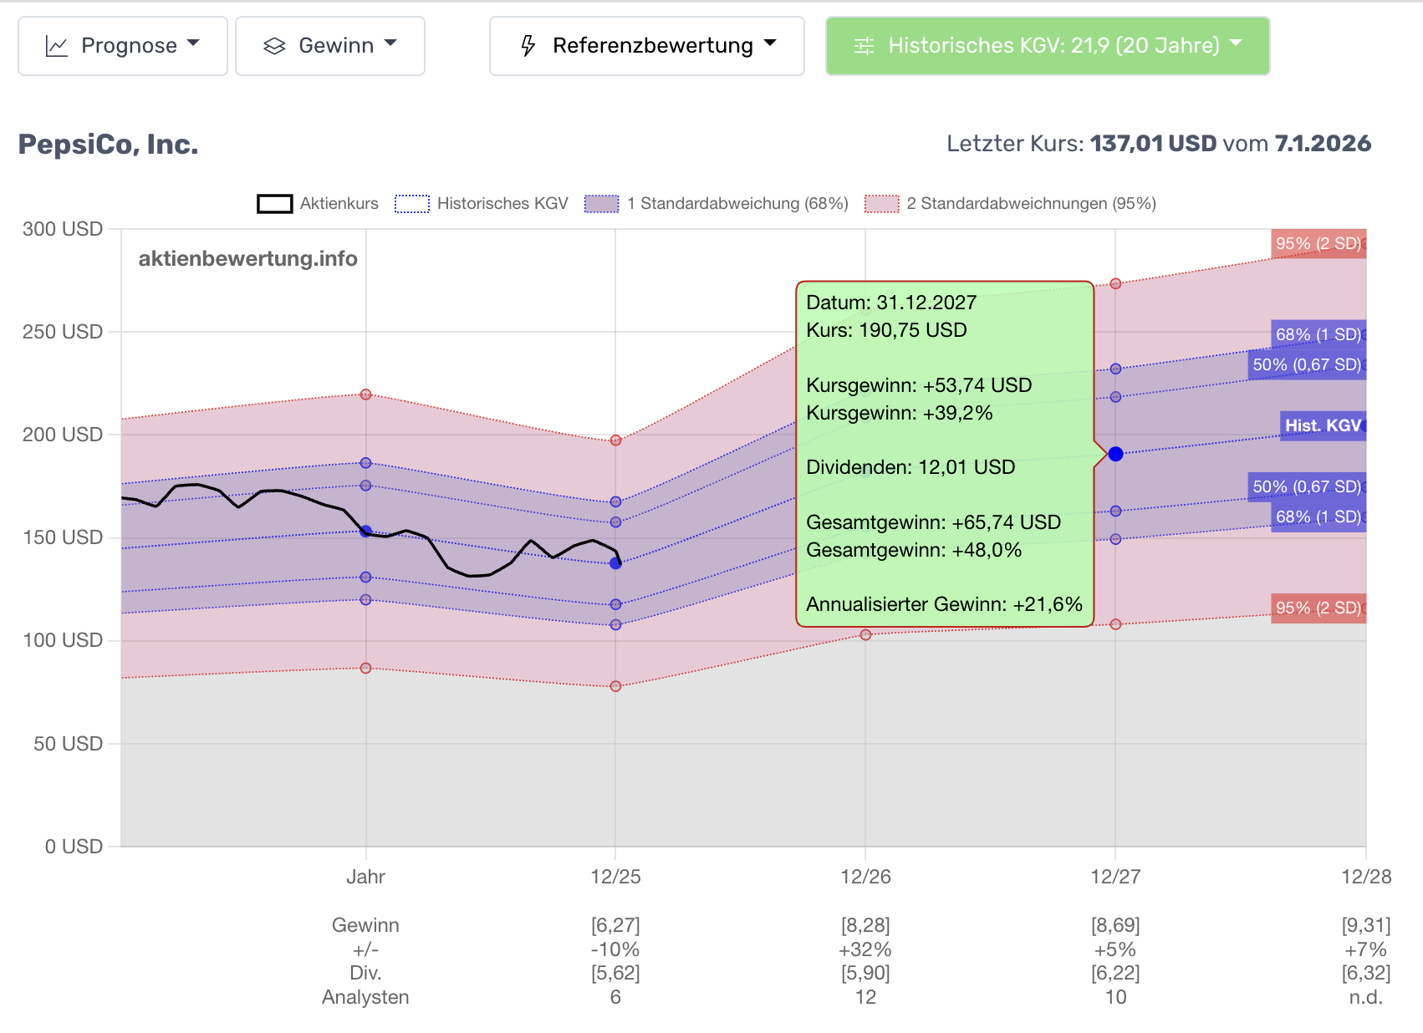Click the line chart icon on Prognose
The width and height of the screenshot is (1423, 1033).
(x=56, y=46)
